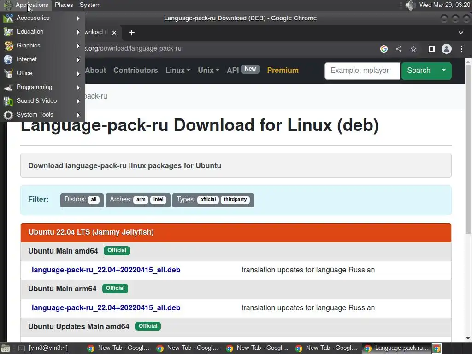This screenshot has height=354, width=472.
Task: Expand the Unix dropdown in navbar
Action: coord(208,70)
